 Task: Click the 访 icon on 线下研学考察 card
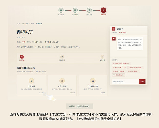pos(93,81)
